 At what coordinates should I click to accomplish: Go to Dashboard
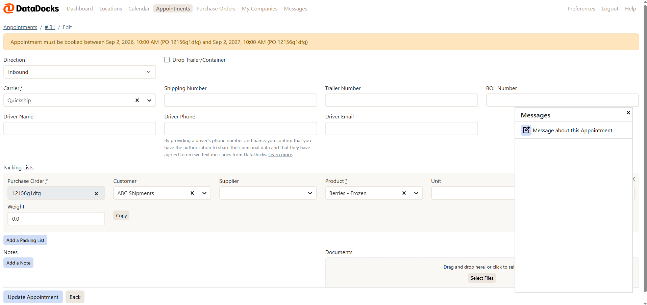[80, 8]
